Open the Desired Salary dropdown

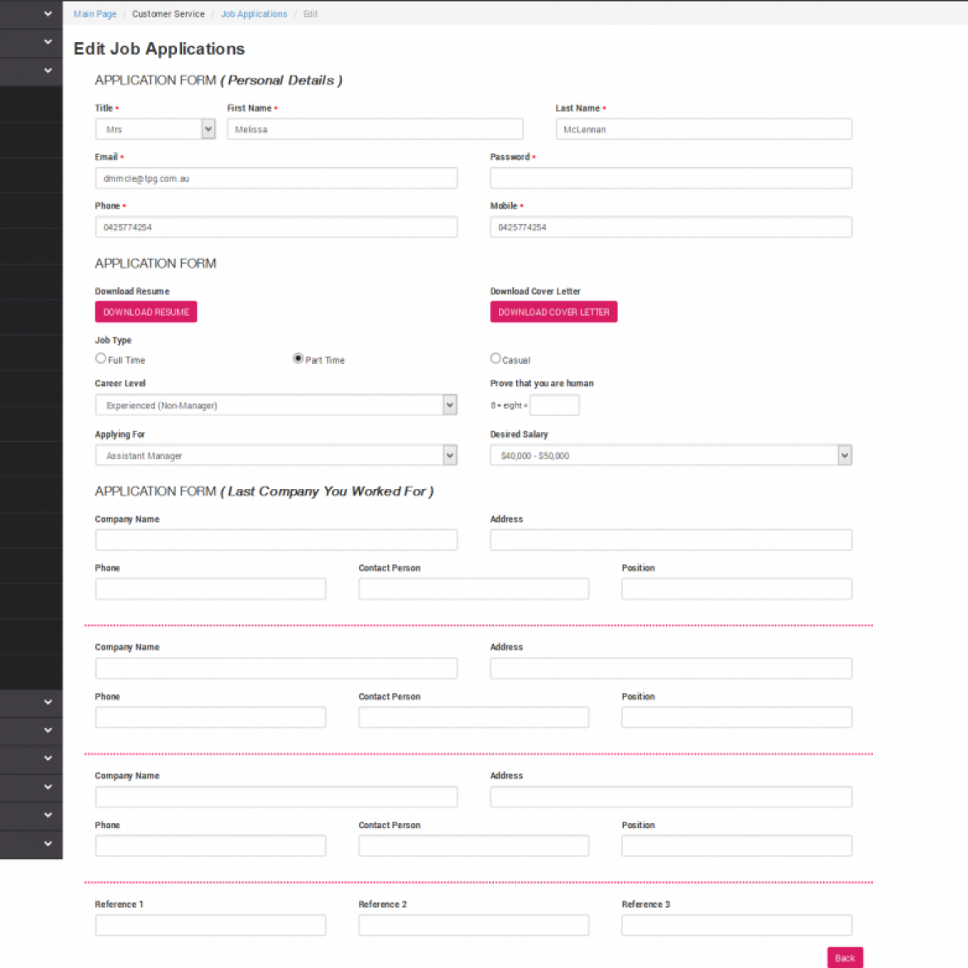pyautogui.click(x=671, y=456)
